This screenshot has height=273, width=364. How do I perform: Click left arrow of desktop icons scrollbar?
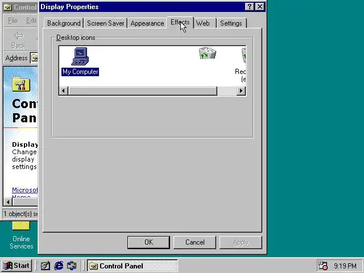[x=63, y=91]
